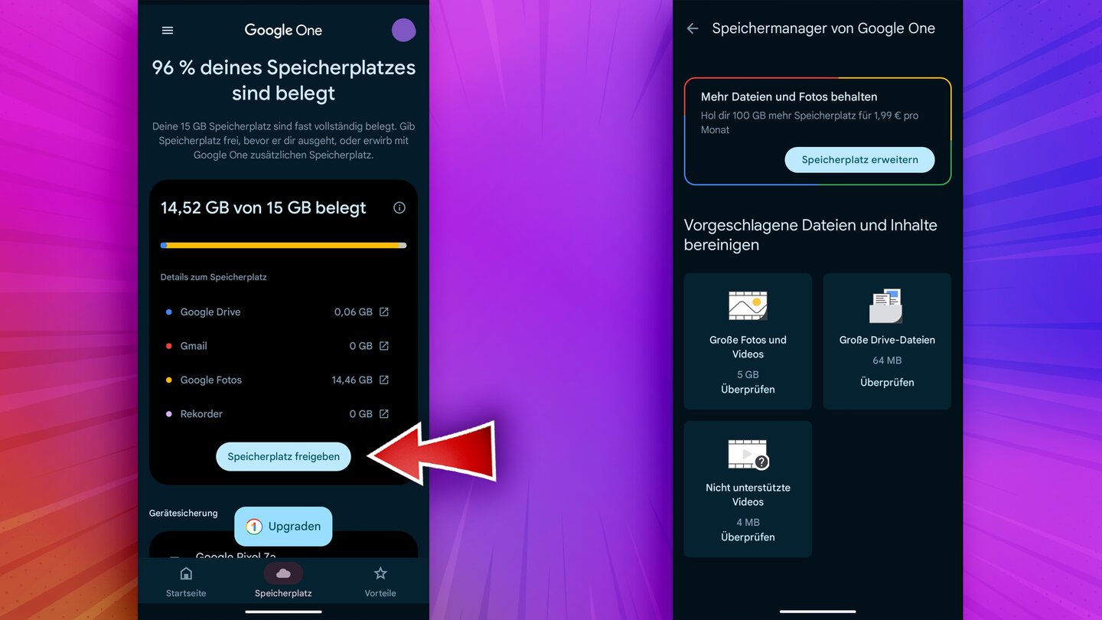
Task: Tap the storage info icon beside 14,52 GB
Action: pyautogui.click(x=399, y=207)
